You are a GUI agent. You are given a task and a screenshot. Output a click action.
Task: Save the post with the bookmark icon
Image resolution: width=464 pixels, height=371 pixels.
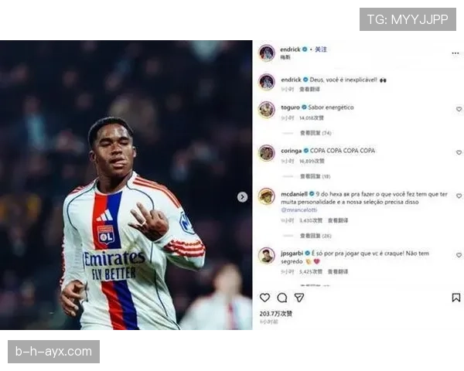[x=456, y=298]
